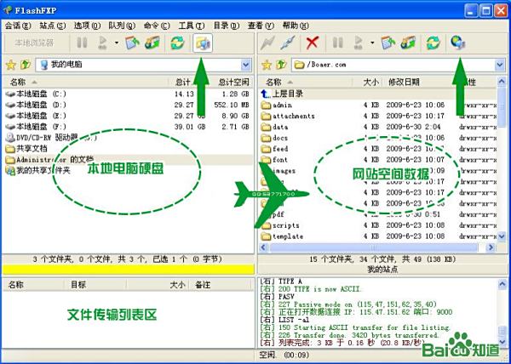Open the 查看 menu
The image size is (511, 364).
pos(261,26)
